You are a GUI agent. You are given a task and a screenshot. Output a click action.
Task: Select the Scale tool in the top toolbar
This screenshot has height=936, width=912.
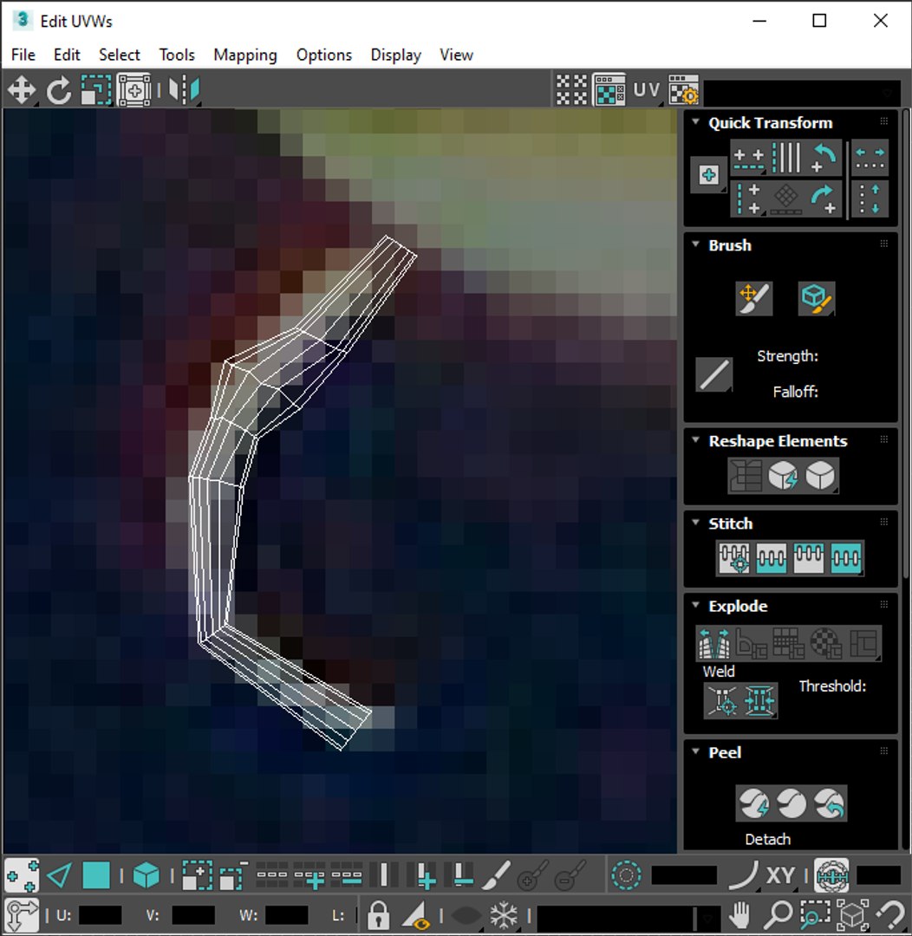coord(96,90)
